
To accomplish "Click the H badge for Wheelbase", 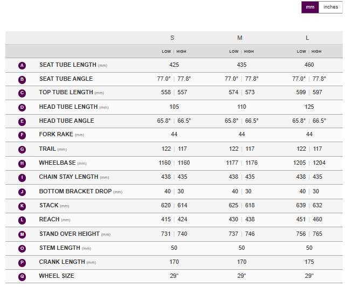I will 22,163.
